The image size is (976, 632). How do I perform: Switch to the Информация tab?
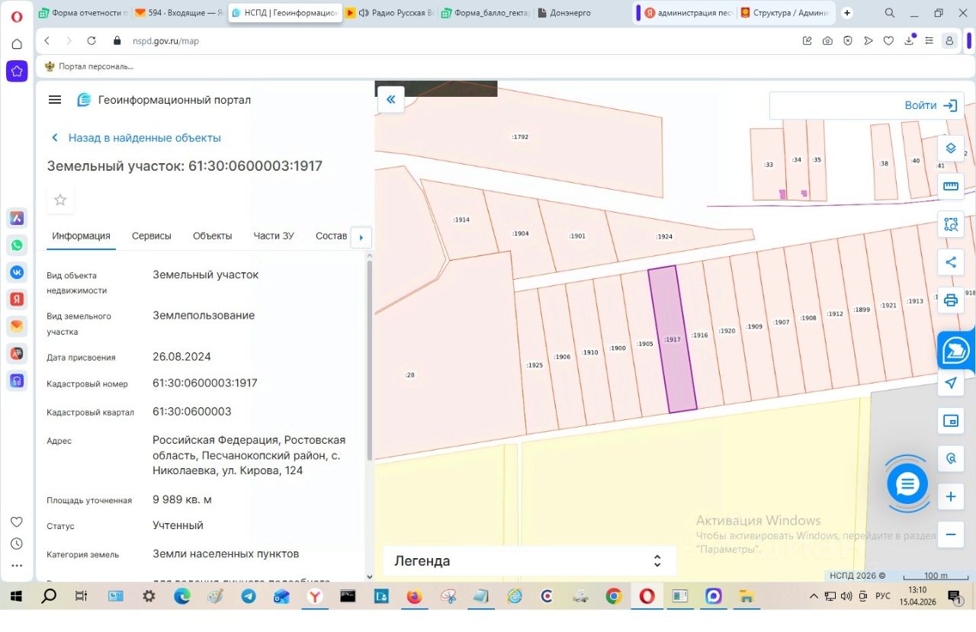point(81,236)
